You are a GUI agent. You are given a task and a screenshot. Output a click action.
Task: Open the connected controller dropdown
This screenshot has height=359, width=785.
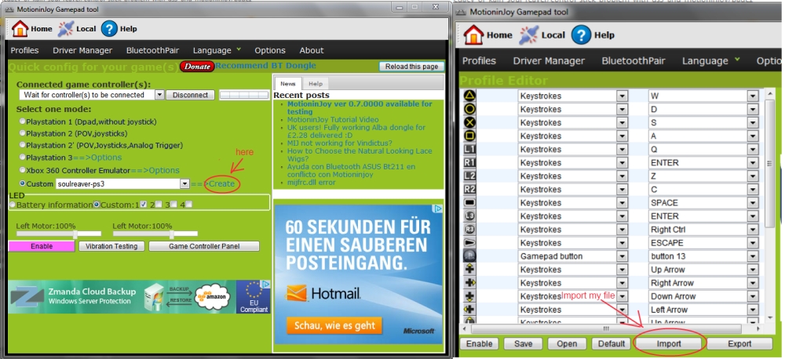click(x=159, y=95)
